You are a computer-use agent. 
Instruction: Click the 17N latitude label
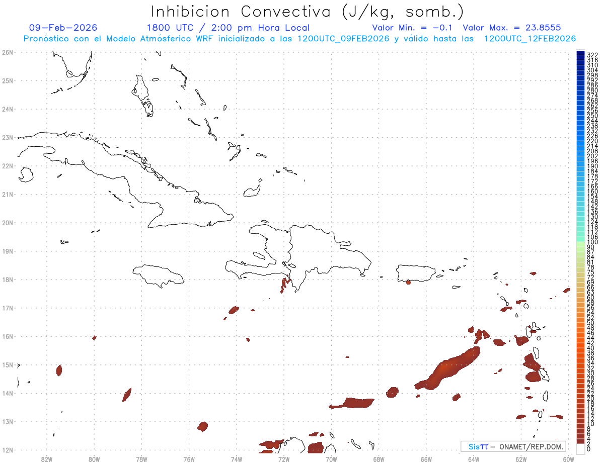[x=7, y=308]
